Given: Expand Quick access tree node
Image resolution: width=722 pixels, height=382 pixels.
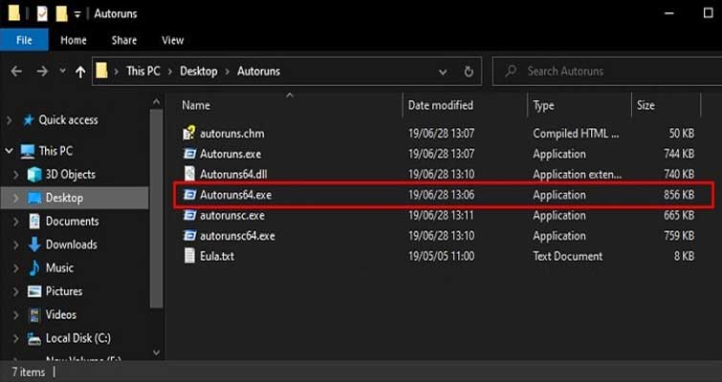Looking at the screenshot, I should tap(10, 120).
